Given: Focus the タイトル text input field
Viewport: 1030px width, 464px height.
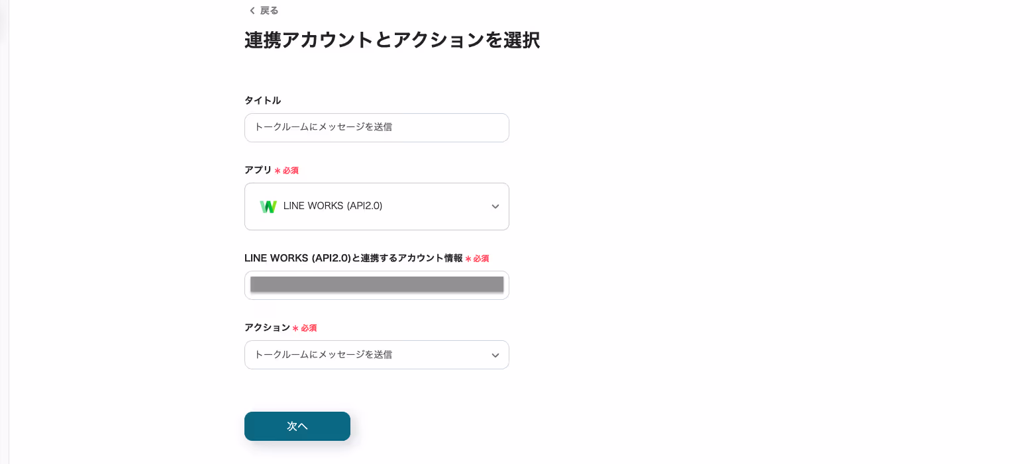Looking at the screenshot, I should tap(377, 128).
